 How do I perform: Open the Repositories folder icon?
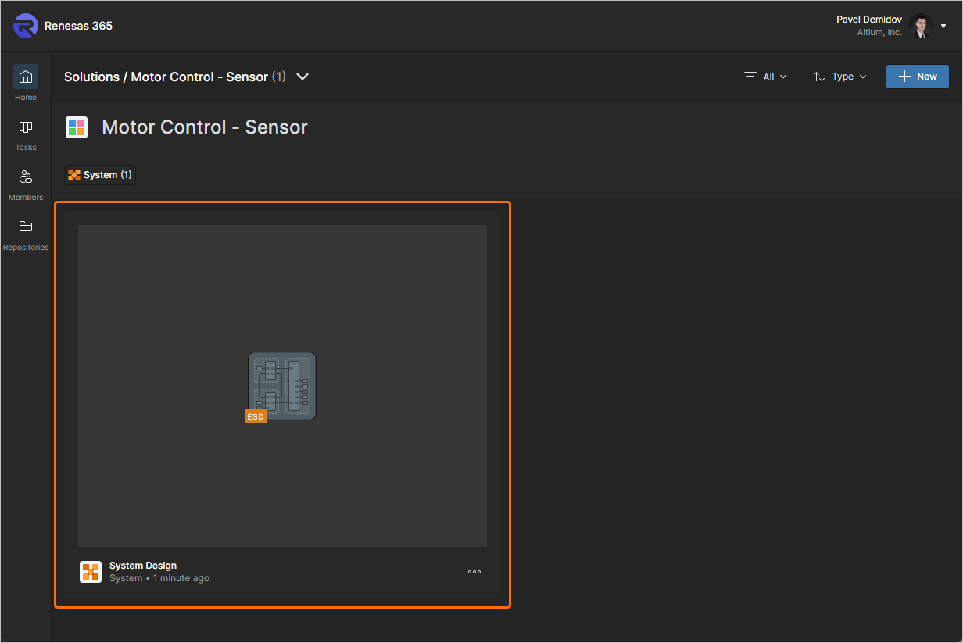pos(26,227)
